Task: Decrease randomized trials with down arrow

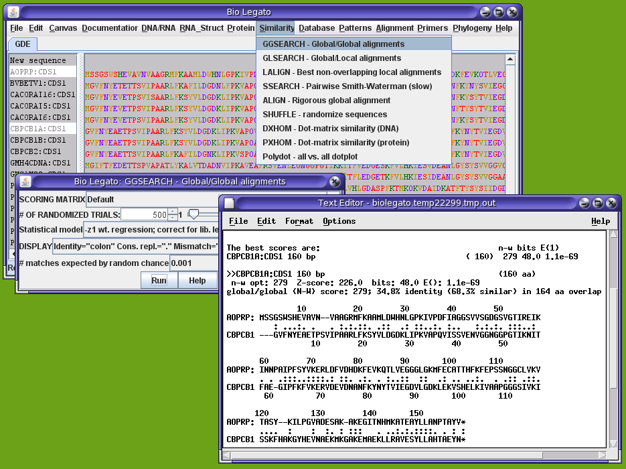Action: point(173,218)
